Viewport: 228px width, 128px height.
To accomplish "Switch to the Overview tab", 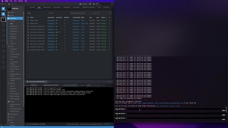I will click(32, 7).
